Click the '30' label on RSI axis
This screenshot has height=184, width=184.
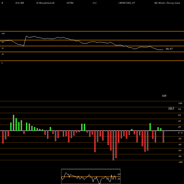tap(3, 54)
